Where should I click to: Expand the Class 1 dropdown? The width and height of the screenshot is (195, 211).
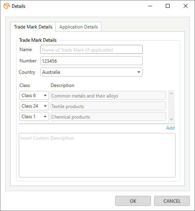click(x=34, y=116)
